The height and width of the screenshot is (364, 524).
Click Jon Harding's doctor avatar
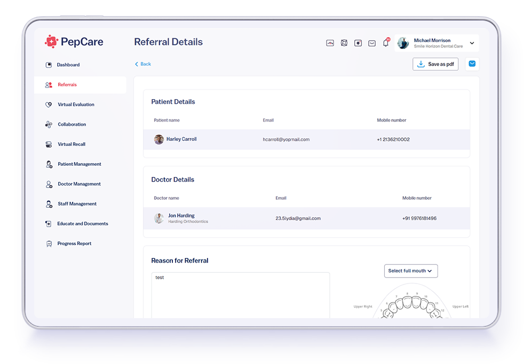point(158,218)
